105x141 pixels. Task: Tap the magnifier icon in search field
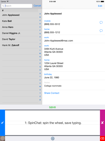(3, 6)
